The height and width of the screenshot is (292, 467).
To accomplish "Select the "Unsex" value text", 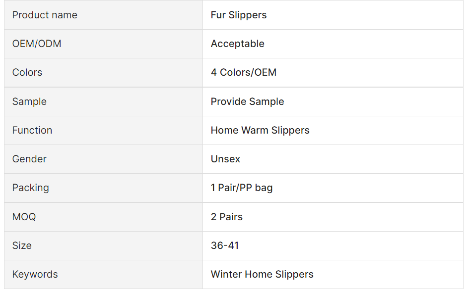I will (x=225, y=159).
